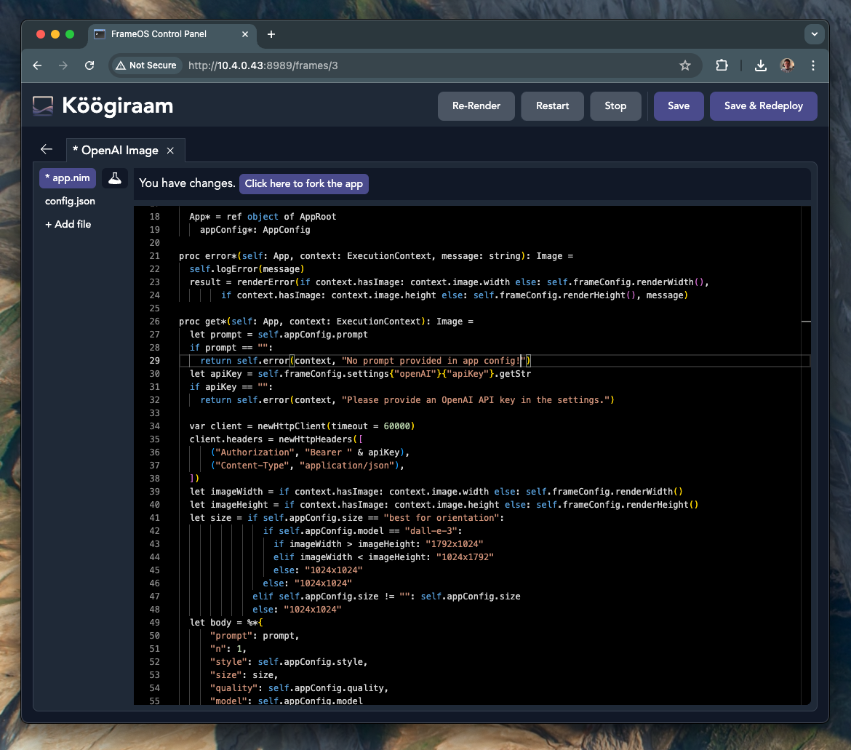This screenshot has width=851, height=750.
Task: Restart the frame
Action: (552, 106)
